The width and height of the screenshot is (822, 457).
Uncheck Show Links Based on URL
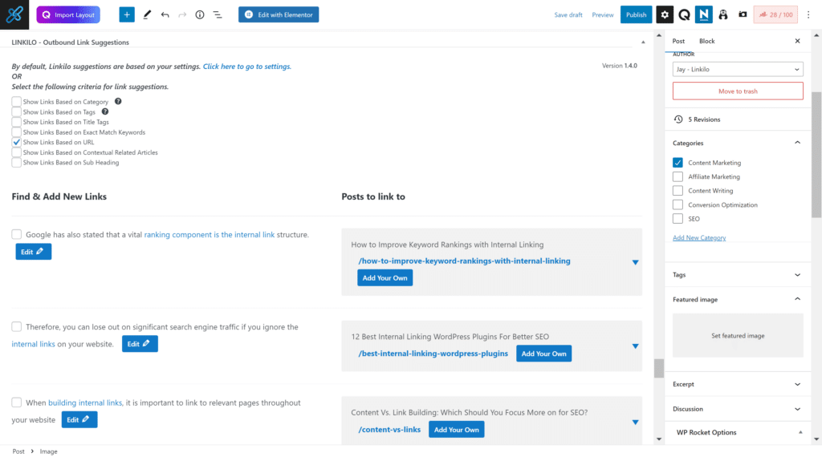[x=16, y=142]
